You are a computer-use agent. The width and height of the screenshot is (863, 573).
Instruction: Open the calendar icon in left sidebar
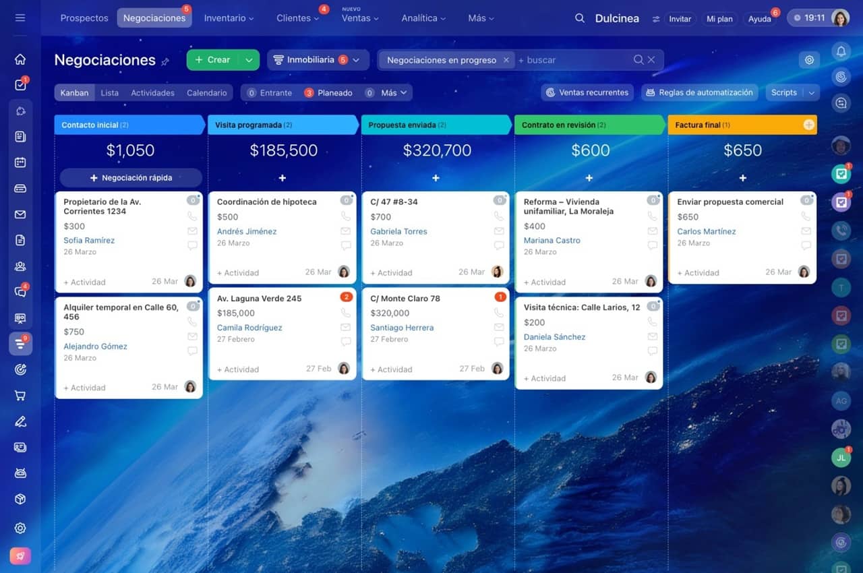pos(20,162)
